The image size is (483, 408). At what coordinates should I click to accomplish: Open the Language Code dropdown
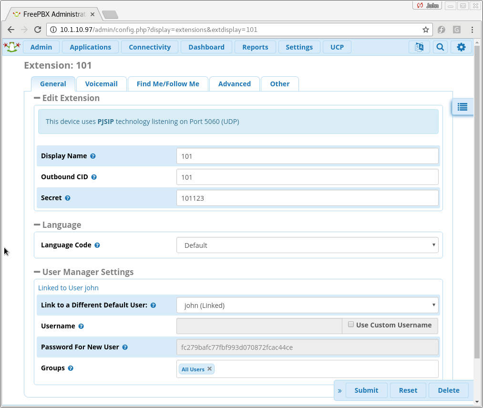tap(307, 245)
